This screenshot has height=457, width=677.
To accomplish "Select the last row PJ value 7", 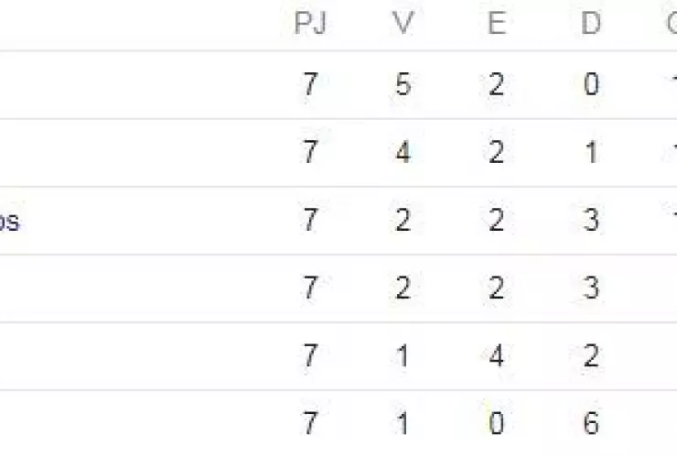I will (310, 424).
